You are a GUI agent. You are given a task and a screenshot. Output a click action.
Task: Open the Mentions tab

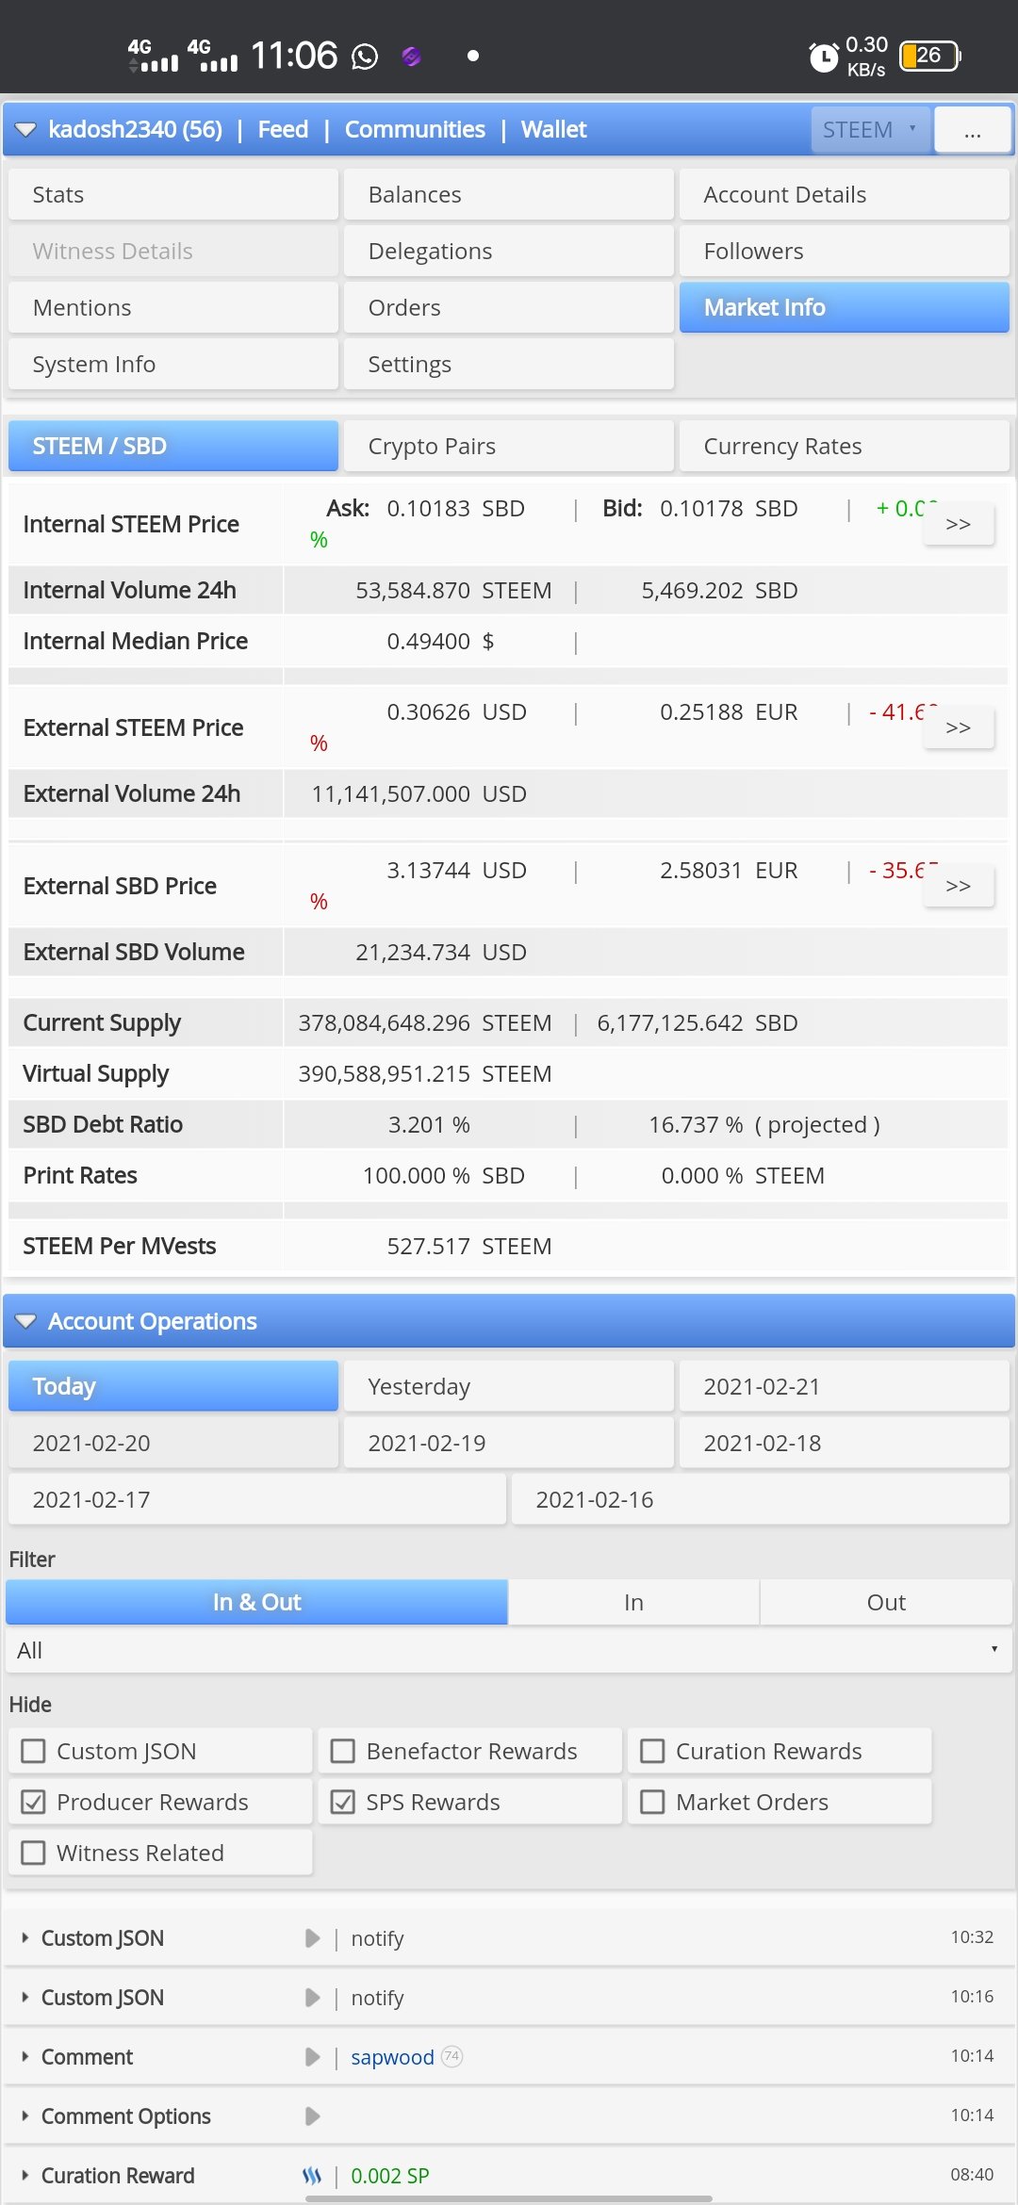click(x=173, y=308)
